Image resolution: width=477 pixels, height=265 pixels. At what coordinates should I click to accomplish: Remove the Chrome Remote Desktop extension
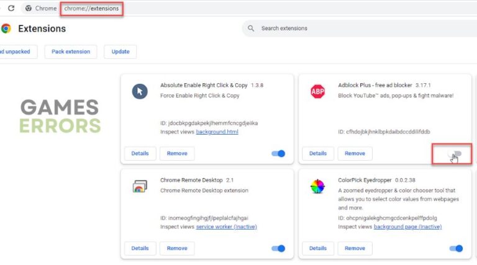click(x=177, y=248)
